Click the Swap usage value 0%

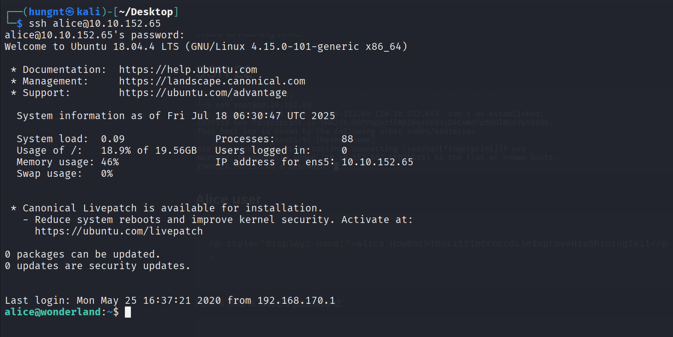107,174
